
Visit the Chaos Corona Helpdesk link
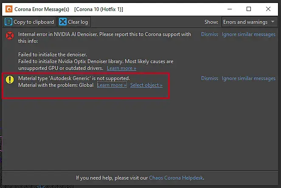[x=176, y=178]
